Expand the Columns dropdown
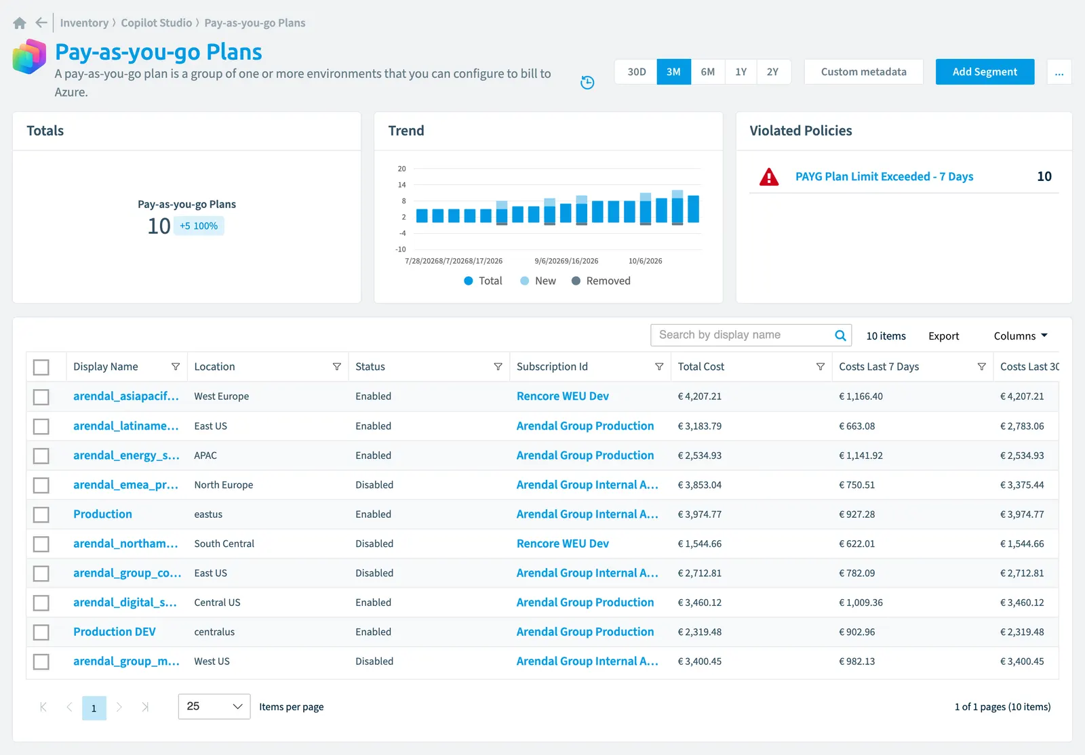The width and height of the screenshot is (1085, 755). point(1021,336)
